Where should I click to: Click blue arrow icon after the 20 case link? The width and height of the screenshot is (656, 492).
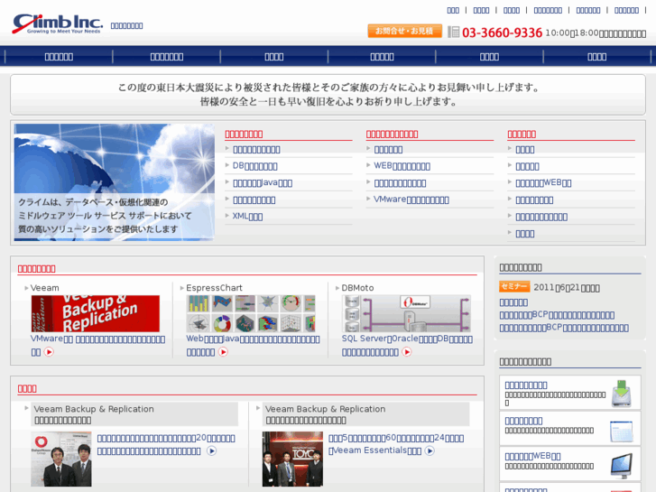(212, 451)
